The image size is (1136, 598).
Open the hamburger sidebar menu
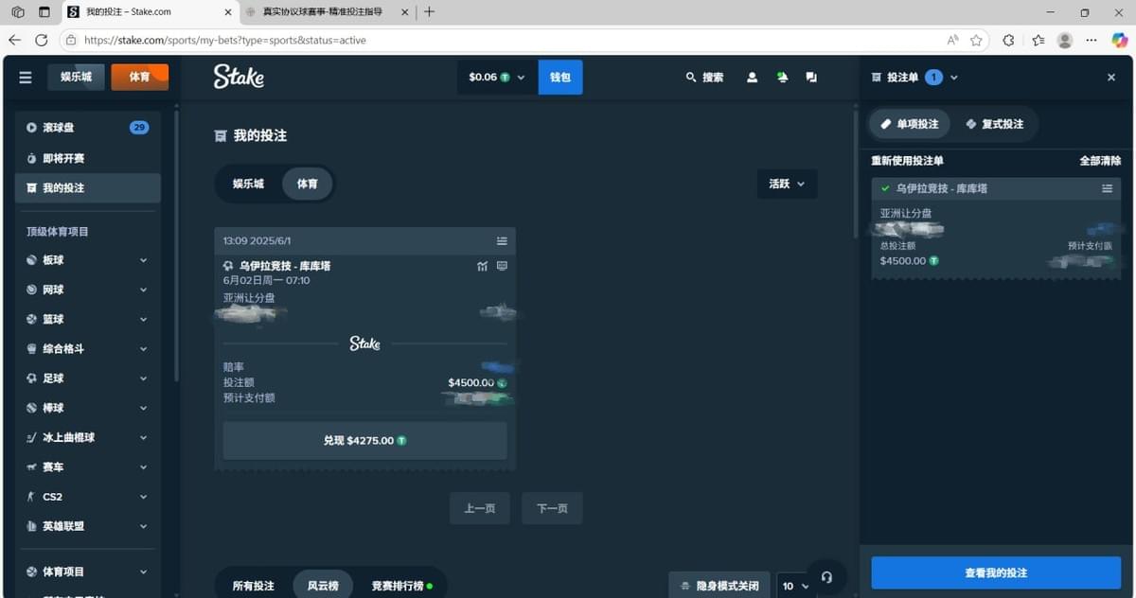pos(26,78)
